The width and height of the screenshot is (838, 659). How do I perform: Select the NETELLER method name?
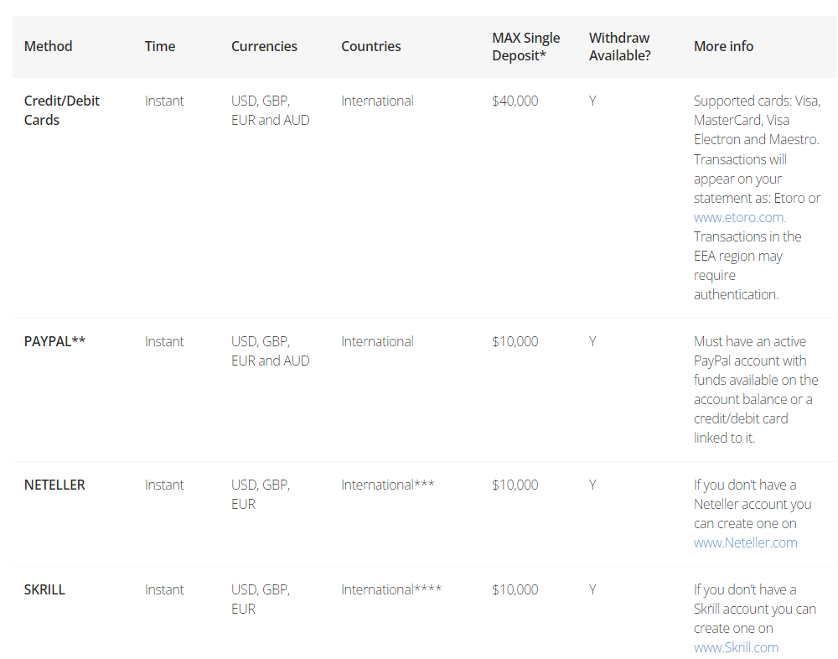54,485
